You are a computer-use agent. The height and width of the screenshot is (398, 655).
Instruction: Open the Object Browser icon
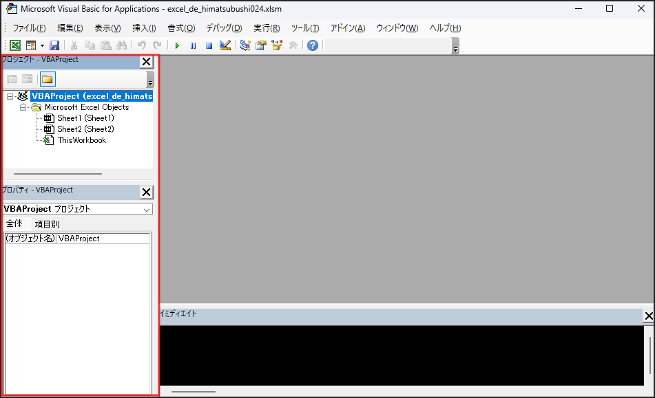(277, 45)
